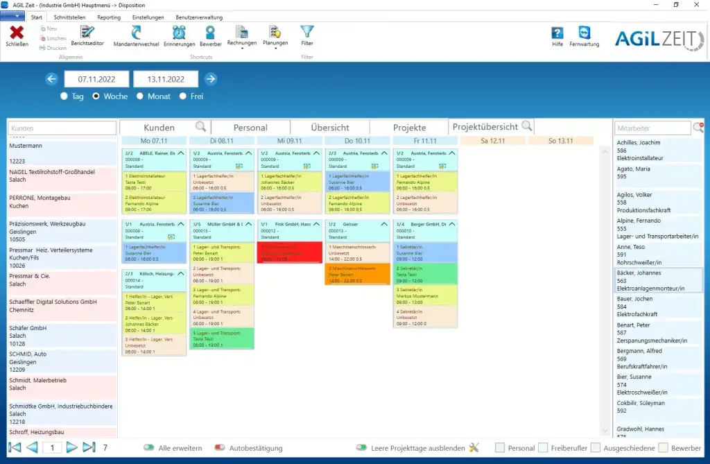Screen dimensions: 710x464
Task: Click the Mandantenwechsel icon
Action: coord(136,32)
